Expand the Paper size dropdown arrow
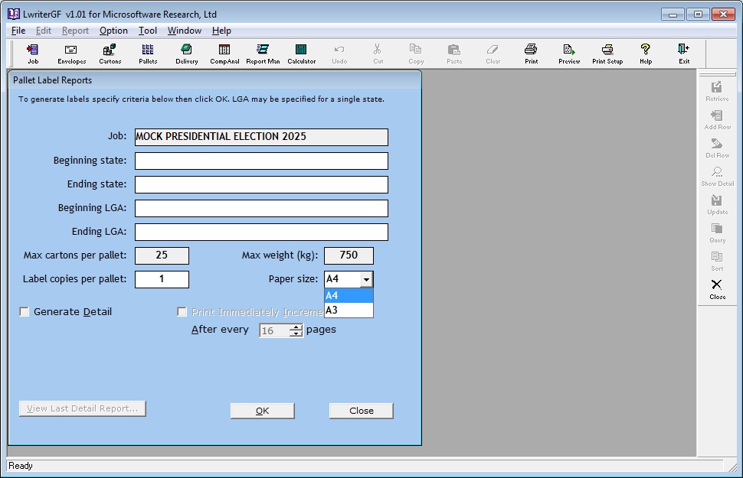 366,280
